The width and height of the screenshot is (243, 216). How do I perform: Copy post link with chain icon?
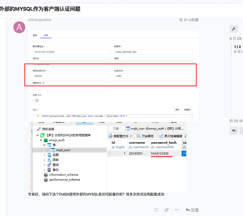click(x=166, y=210)
